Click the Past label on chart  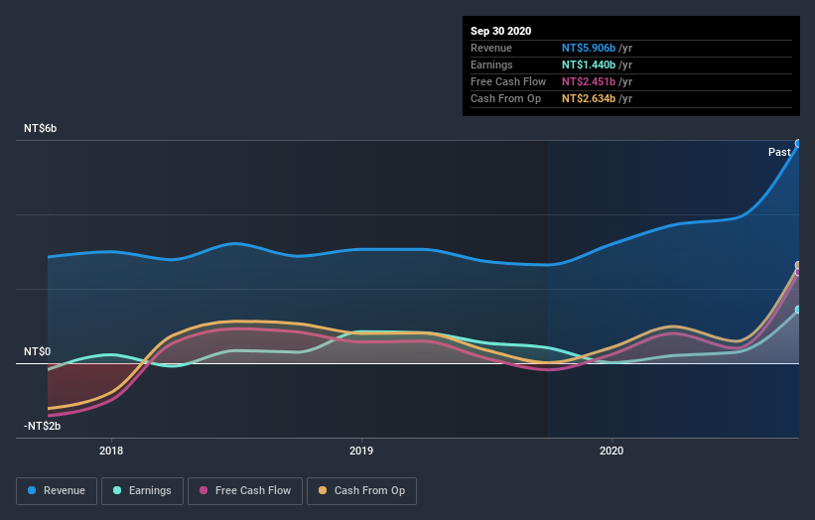coord(779,152)
